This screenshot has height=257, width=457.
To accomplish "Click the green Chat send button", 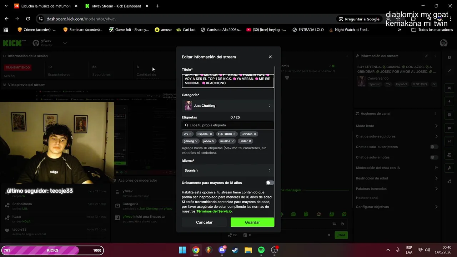I will [x=341, y=235].
